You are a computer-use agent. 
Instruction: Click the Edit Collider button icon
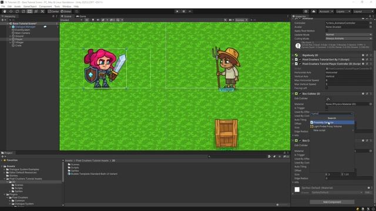(x=328, y=99)
